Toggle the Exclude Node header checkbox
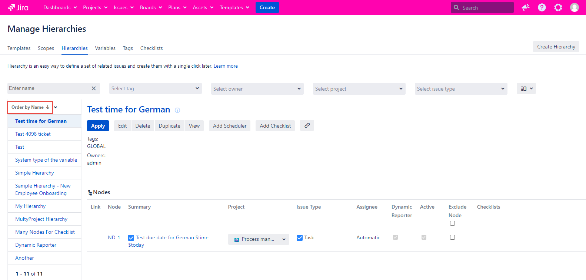 click(x=452, y=223)
